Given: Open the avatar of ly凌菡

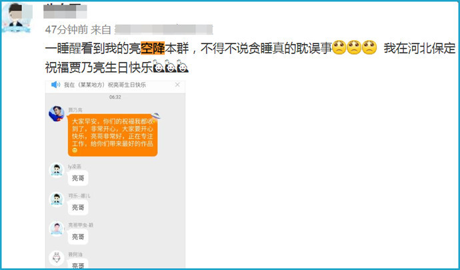Looking at the screenshot, I should pyautogui.click(x=57, y=170).
